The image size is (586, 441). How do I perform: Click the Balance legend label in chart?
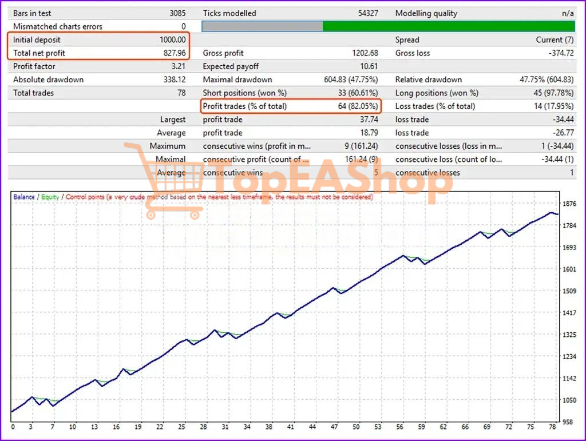[23, 197]
